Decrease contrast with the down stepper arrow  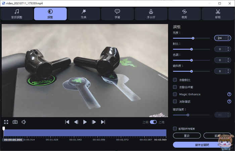click(x=228, y=50)
